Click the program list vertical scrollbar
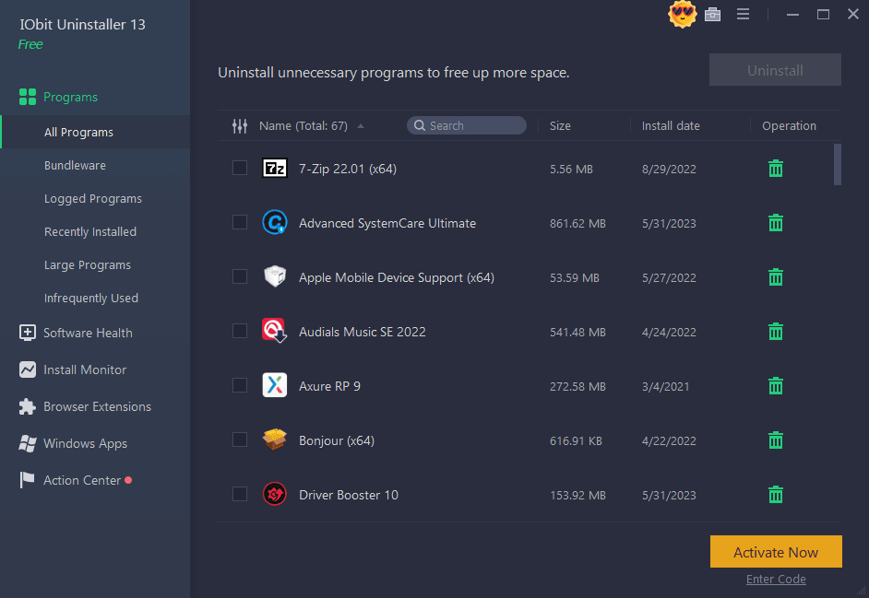 [838, 165]
